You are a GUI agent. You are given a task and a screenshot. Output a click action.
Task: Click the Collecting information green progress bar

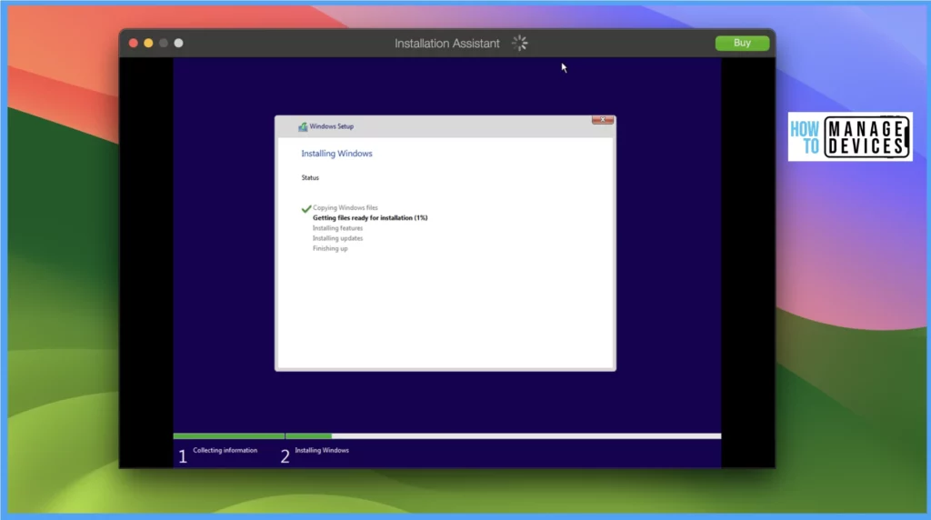click(x=228, y=436)
